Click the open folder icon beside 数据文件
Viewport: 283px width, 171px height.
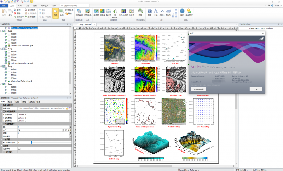click(x=67, y=108)
